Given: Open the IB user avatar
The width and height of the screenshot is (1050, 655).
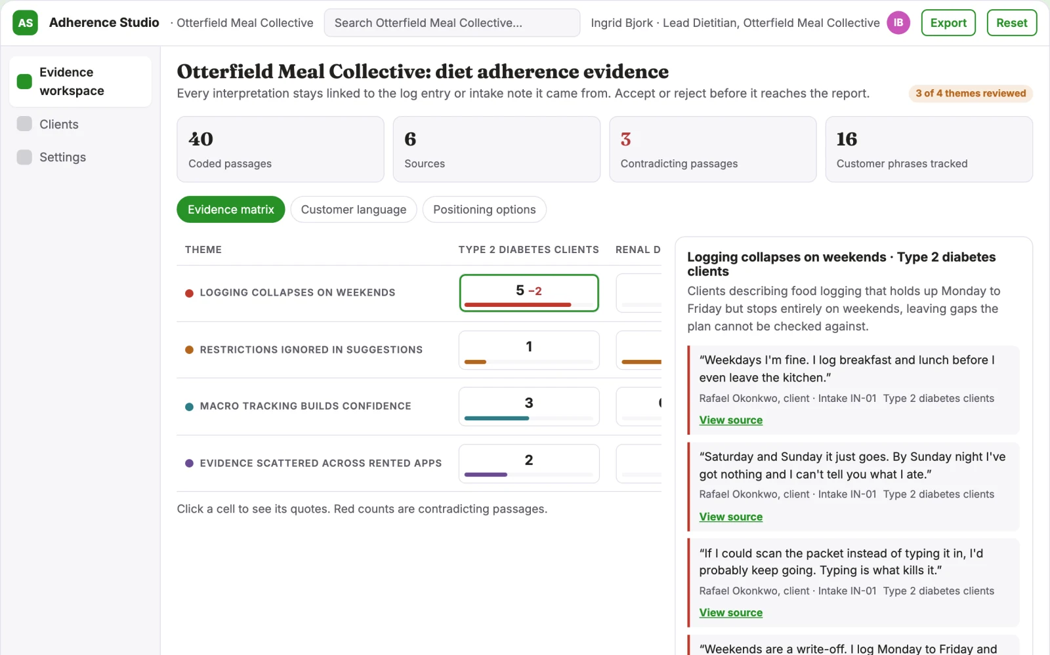Looking at the screenshot, I should click(x=898, y=23).
